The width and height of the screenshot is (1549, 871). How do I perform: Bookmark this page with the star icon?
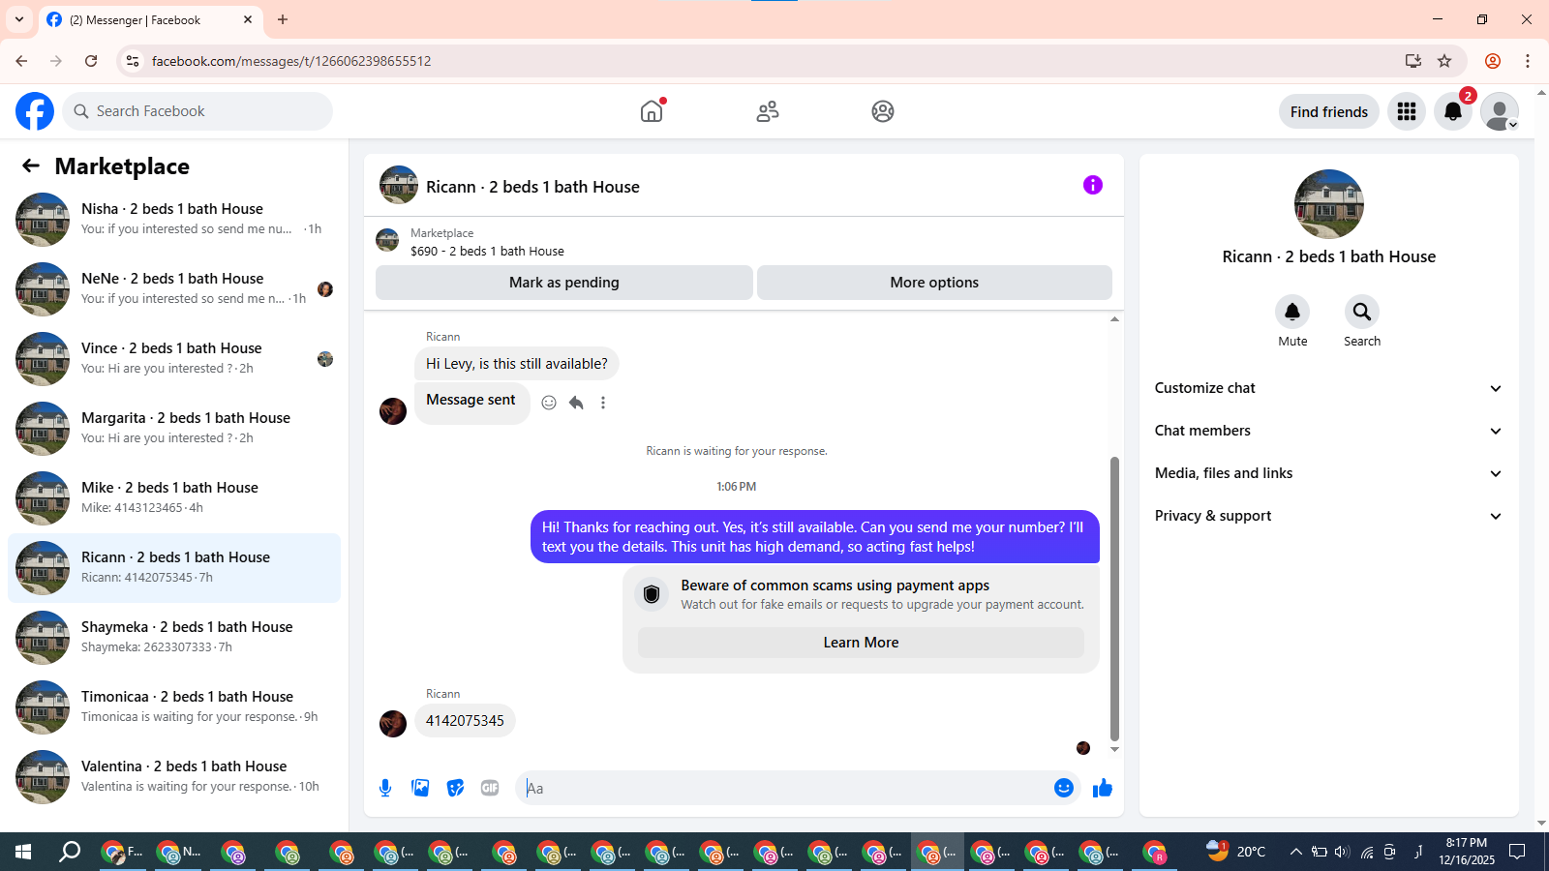pyautogui.click(x=1444, y=61)
